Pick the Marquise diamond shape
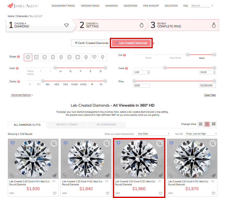The image size is (225, 198). click(86, 57)
